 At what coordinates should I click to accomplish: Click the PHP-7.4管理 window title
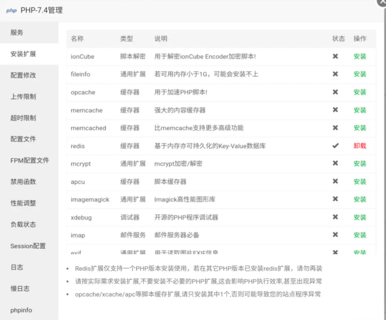(42, 10)
